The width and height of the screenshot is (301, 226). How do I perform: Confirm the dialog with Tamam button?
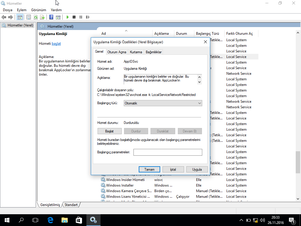click(x=149, y=169)
